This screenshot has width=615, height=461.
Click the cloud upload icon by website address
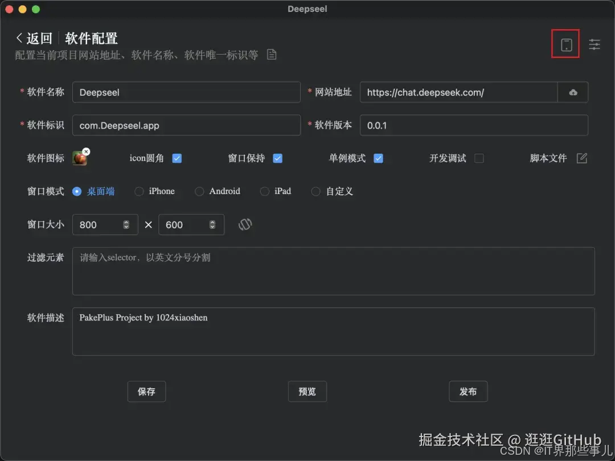click(573, 93)
